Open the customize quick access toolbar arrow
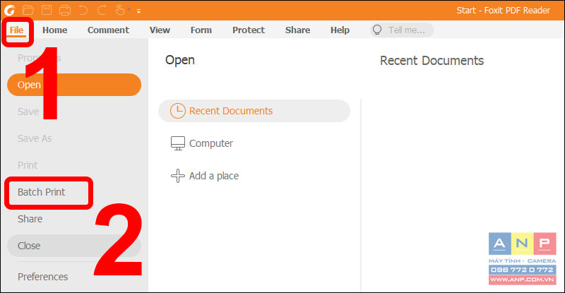 [138, 11]
